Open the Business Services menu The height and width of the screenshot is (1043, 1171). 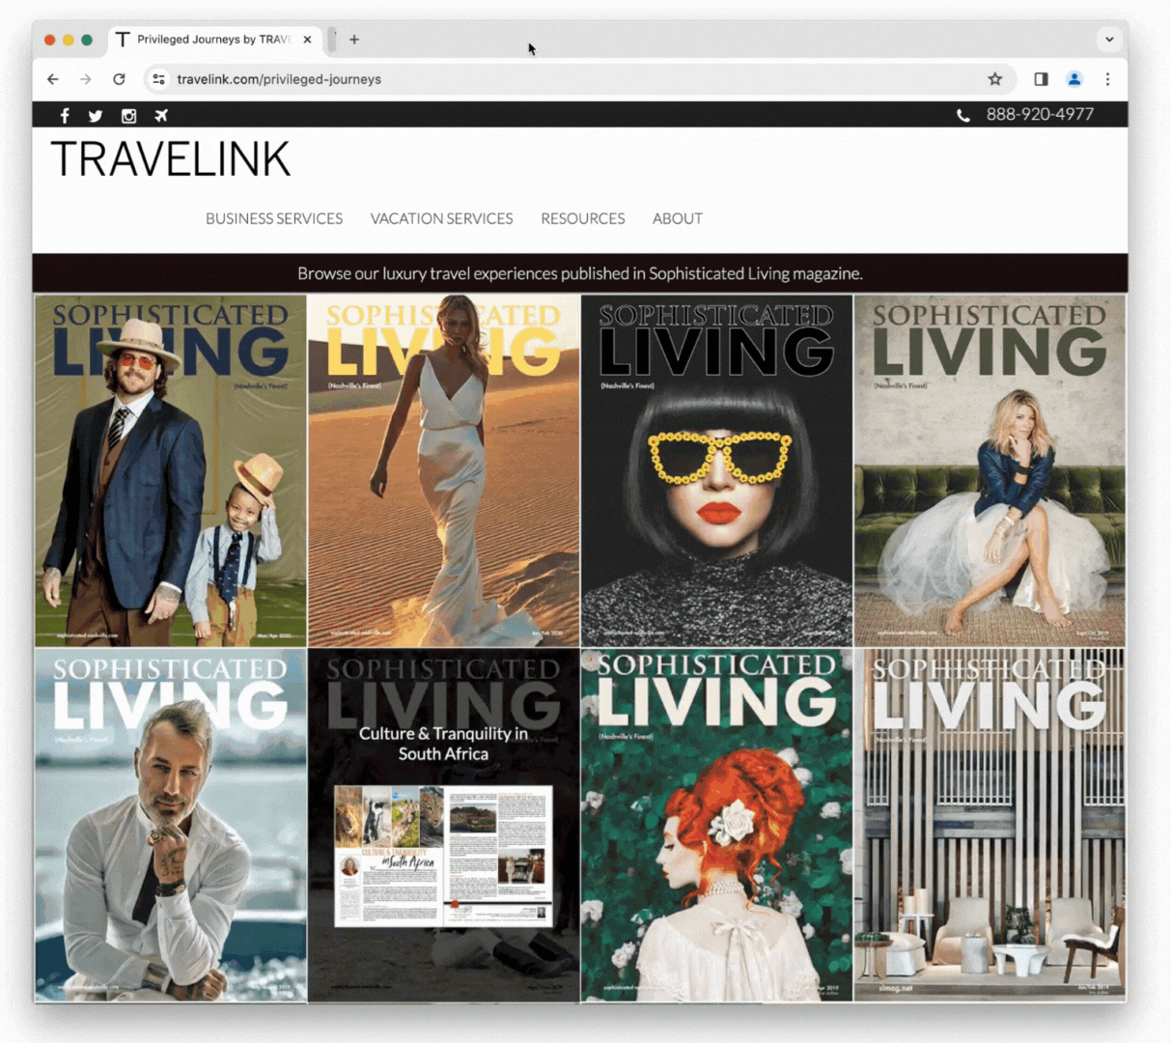tap(274, 219)
